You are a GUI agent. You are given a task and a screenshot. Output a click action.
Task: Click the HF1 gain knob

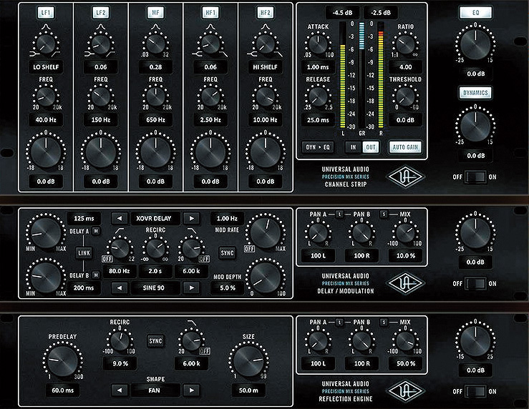tap(210, 152)
